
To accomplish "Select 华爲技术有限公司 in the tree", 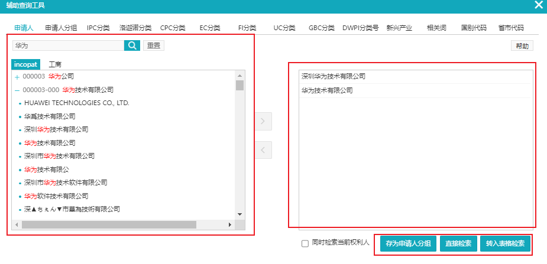I will (x=50, y=116).
